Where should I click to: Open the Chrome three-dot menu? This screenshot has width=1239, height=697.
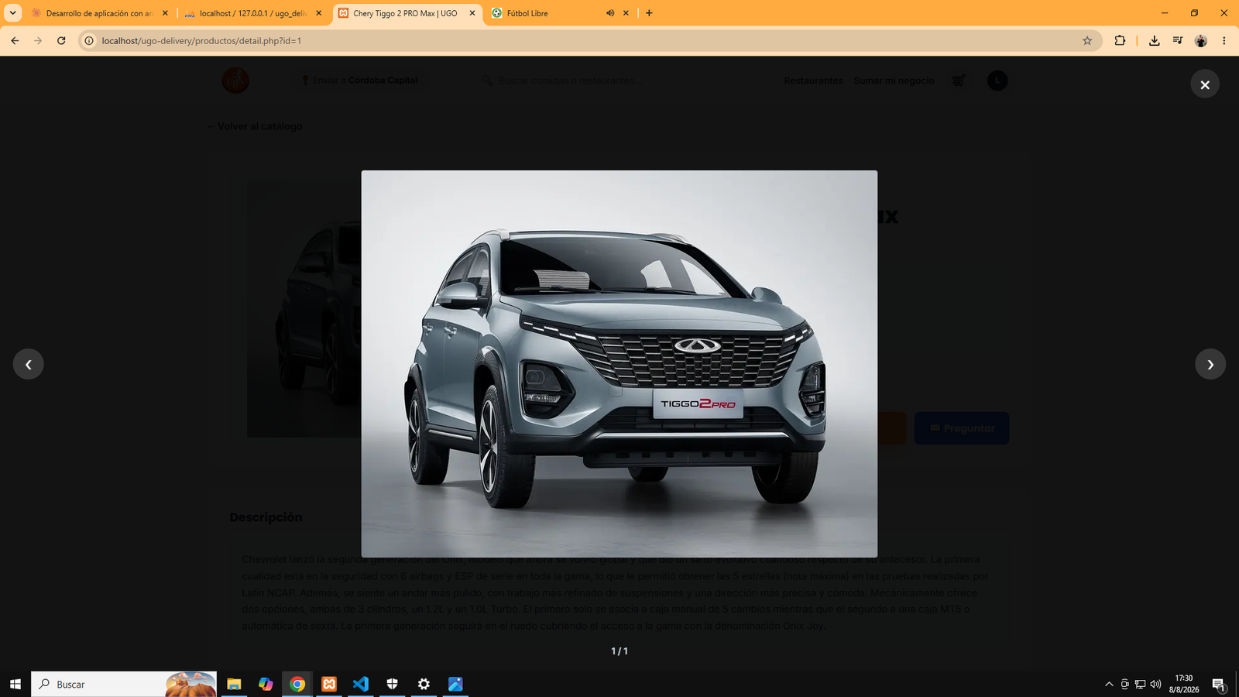[x=1224, y=41]
